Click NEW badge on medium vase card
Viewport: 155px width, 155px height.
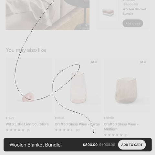[x=143, y=62]
